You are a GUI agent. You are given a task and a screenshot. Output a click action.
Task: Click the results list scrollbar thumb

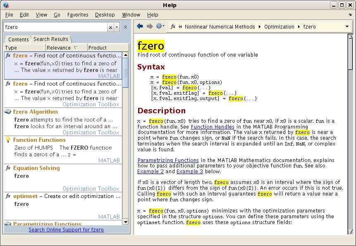(125, 73)
